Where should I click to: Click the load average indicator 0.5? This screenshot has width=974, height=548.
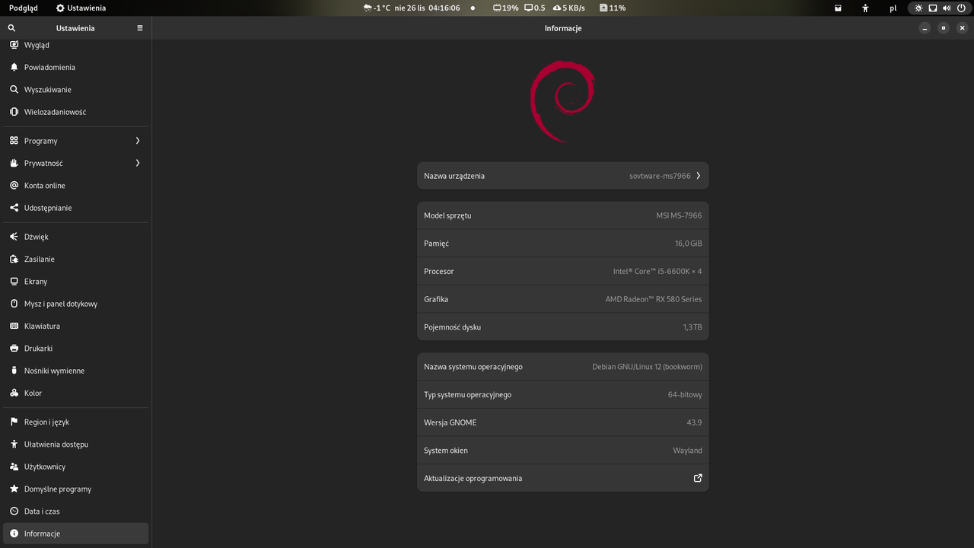pyautogui.click(x=535, y=8)
